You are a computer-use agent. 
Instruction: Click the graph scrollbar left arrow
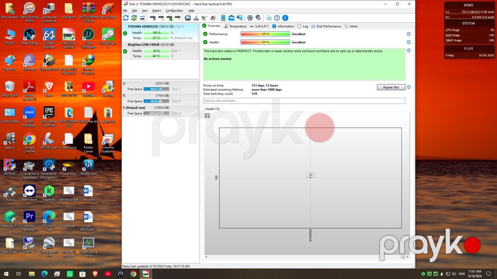tap(206, 257)
